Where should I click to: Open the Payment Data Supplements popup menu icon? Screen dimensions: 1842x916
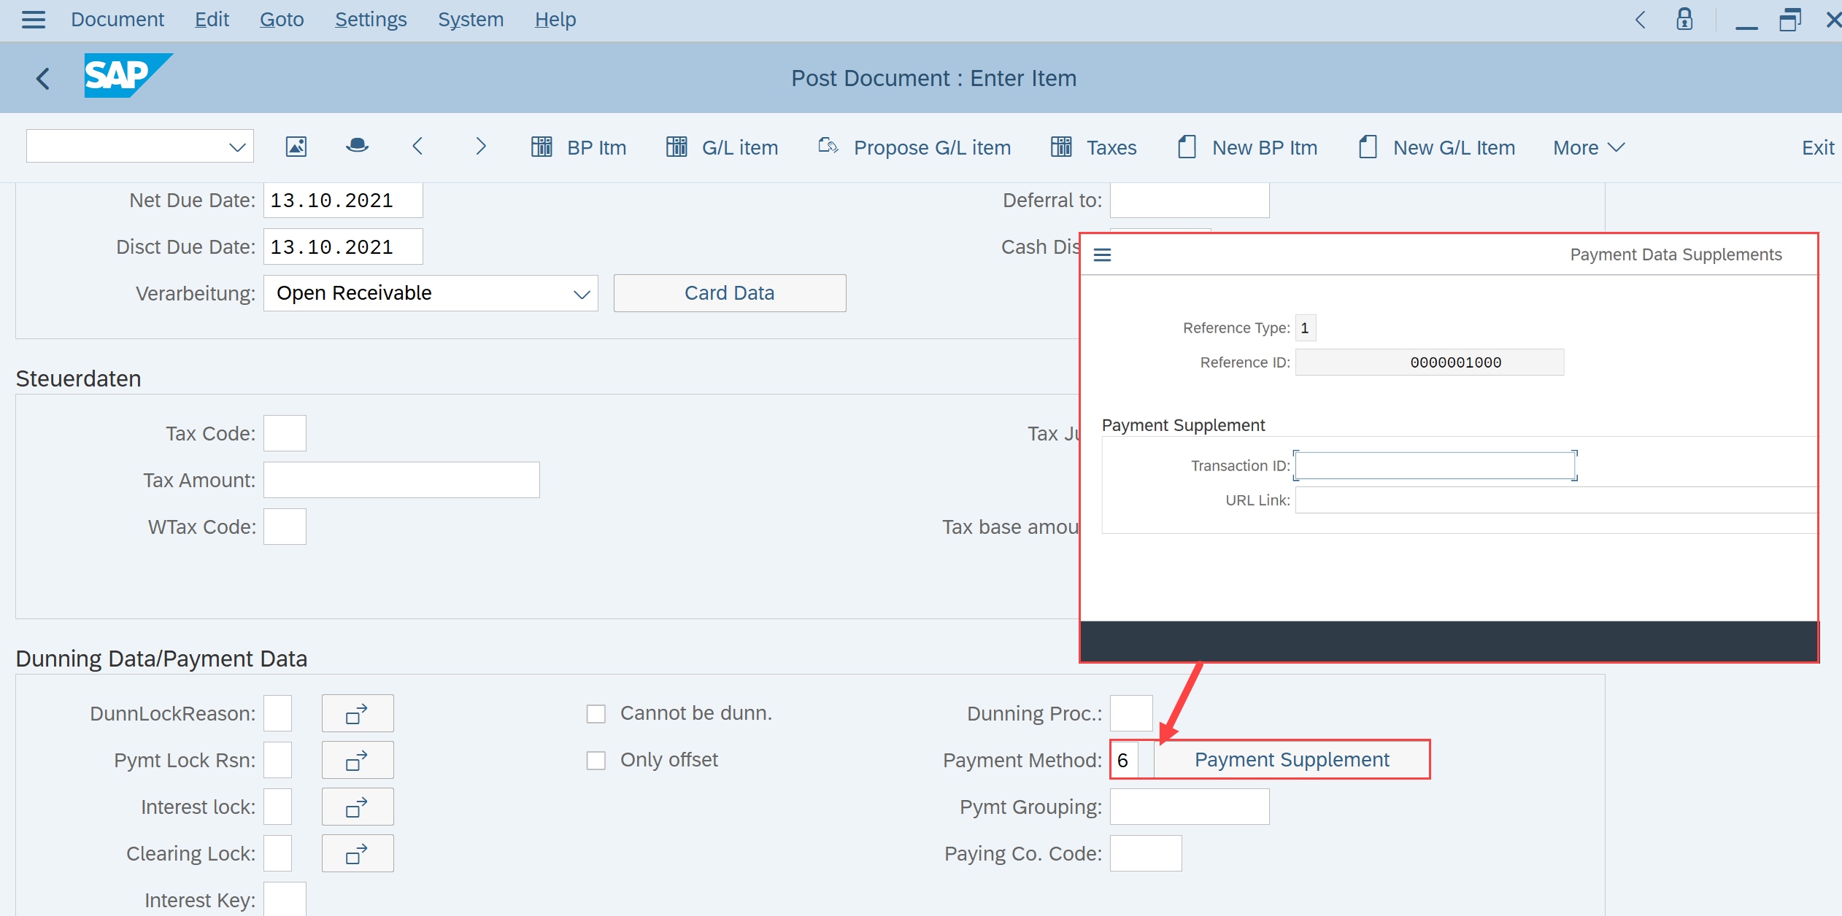coord(1102,255)
